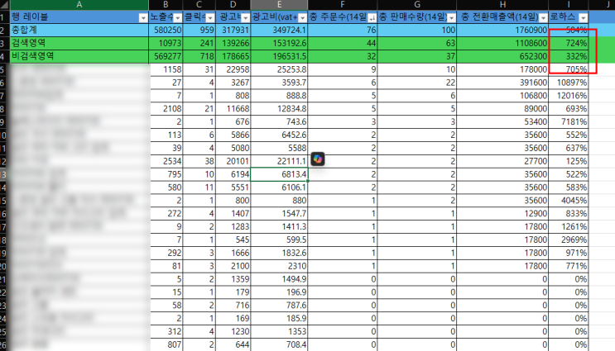
Task: Select column C by its header
Action: (x=199, y=5)
